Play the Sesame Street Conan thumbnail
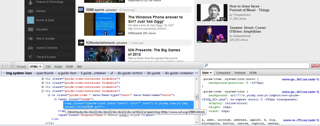This screenshot has height=126, width=320. coord(212,34)
